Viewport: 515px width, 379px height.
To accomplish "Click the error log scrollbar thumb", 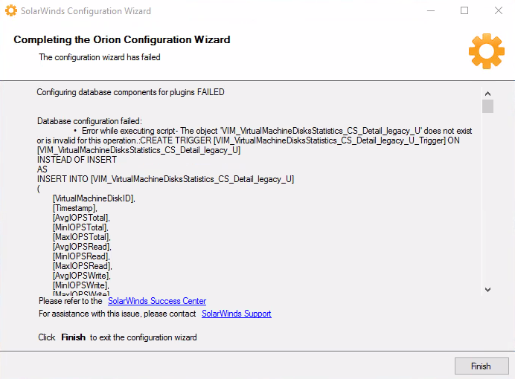I will click(487, 106).
